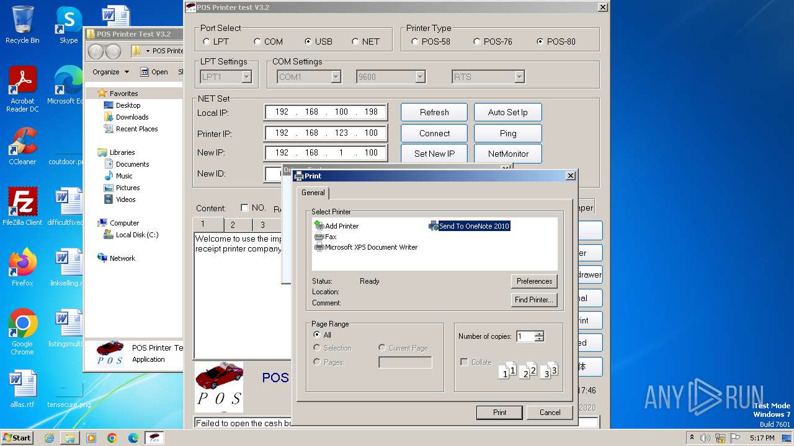This screenshot has height=446, width=794.
Task: Open LPT1 settings dropdown
Action: point(246,77)
